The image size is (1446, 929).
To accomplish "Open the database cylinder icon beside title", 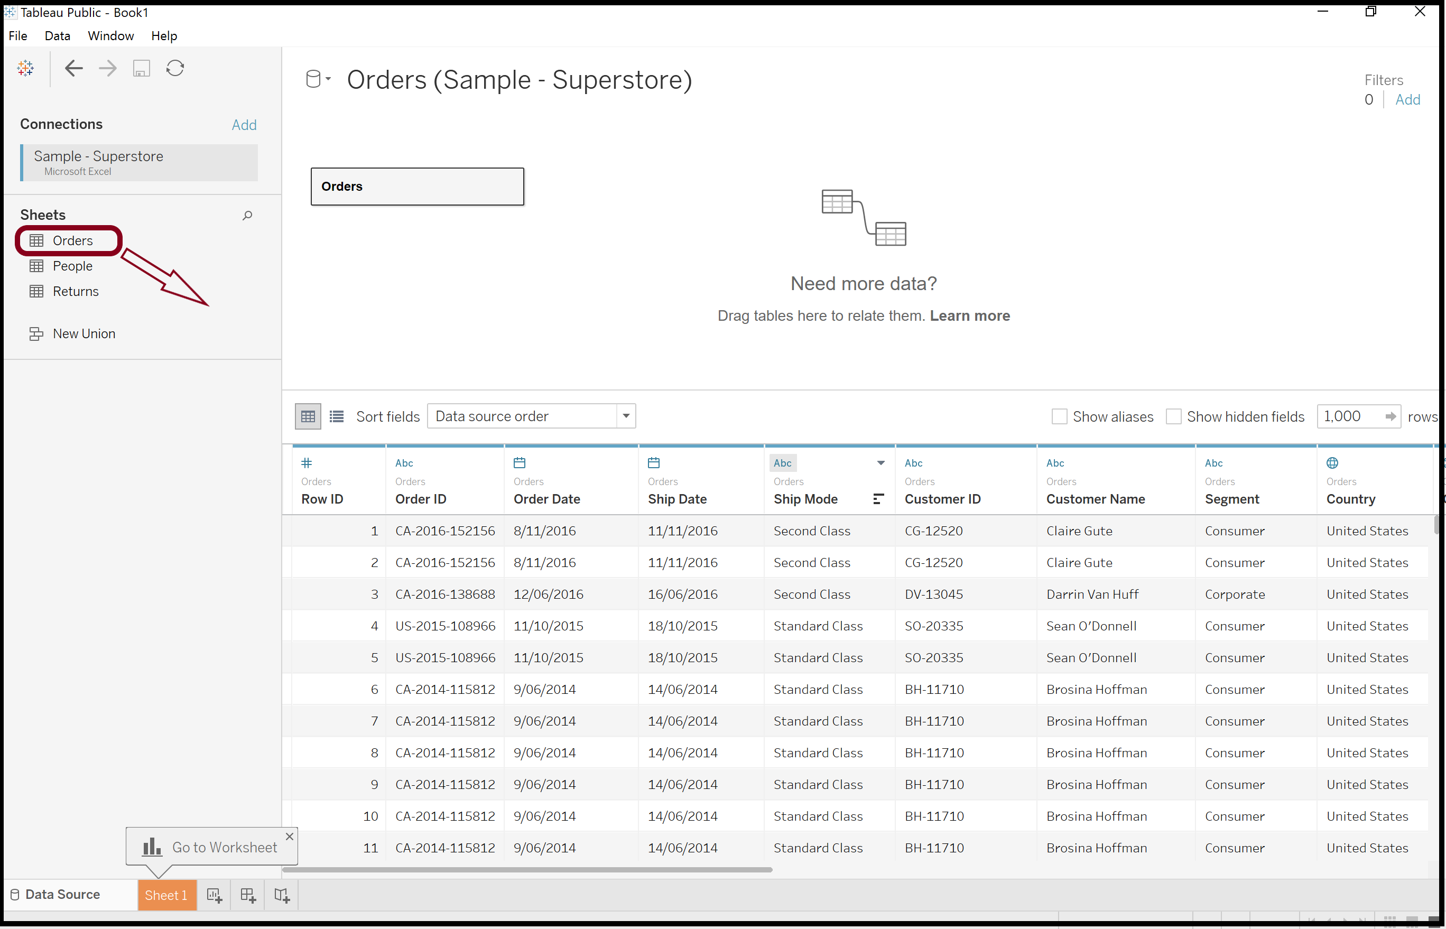I will coord(314,79).
